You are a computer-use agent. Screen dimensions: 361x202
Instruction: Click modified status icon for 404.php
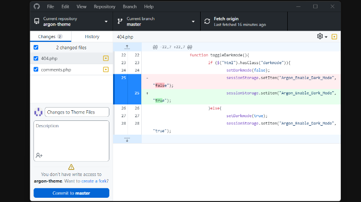[106, 58]
